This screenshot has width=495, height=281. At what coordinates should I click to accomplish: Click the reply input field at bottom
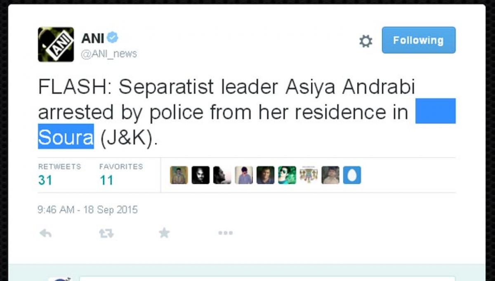point(267,279)
